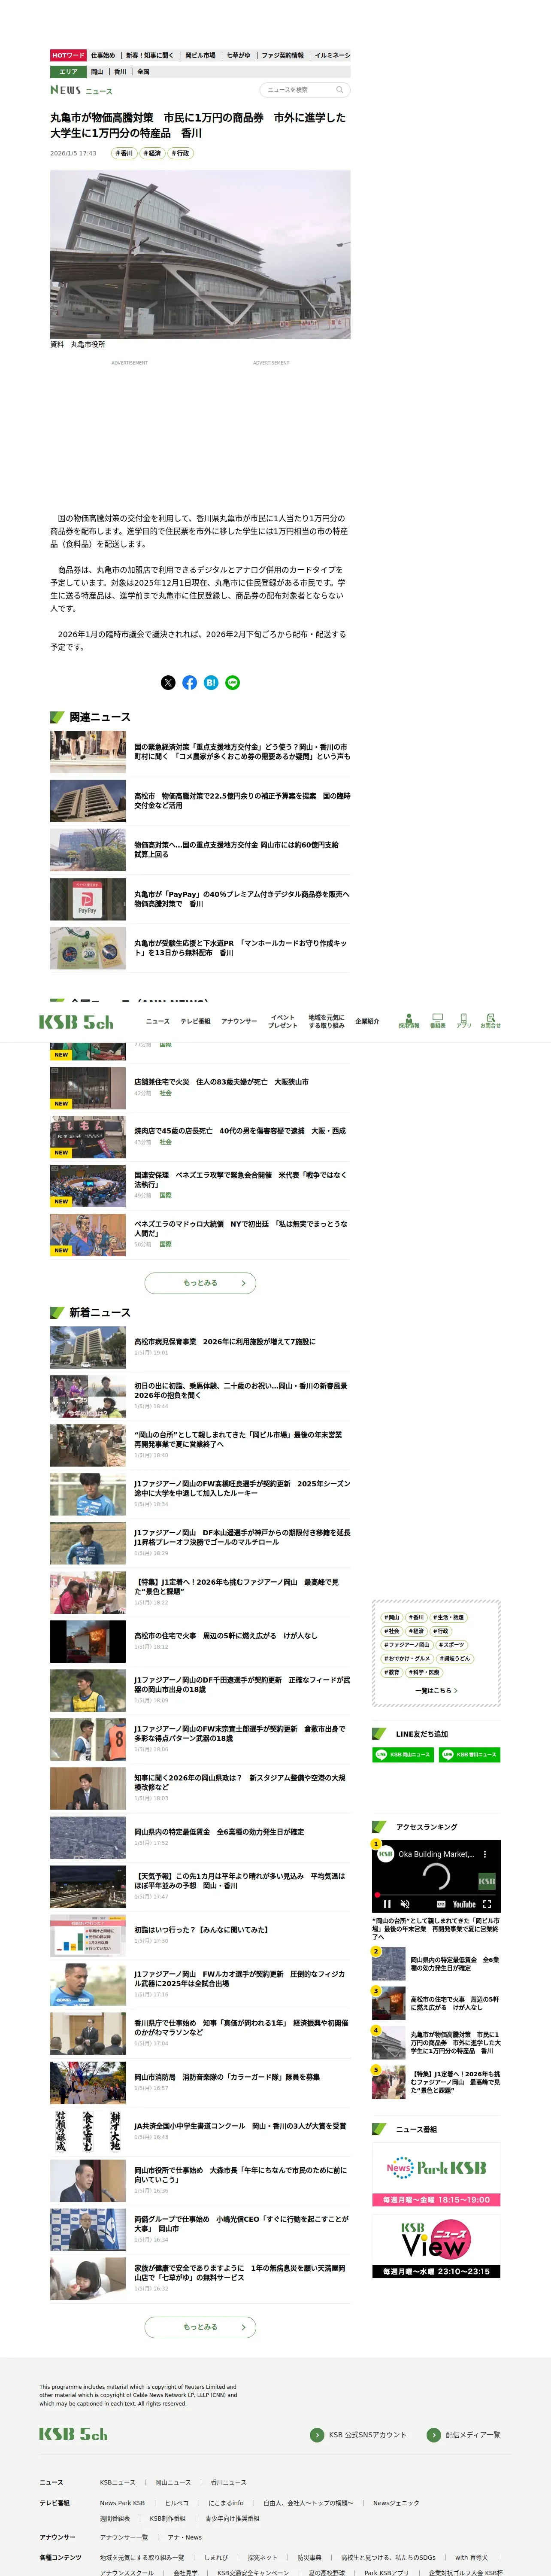The width and height of the screenshot is (551, 2576).
Task: Click footer link アナウンサー一覧
Action: click(124, 2537)
